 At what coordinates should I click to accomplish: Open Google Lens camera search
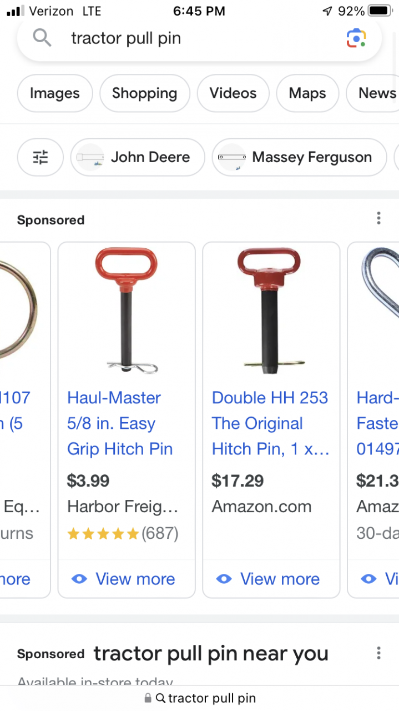[356, 38]
